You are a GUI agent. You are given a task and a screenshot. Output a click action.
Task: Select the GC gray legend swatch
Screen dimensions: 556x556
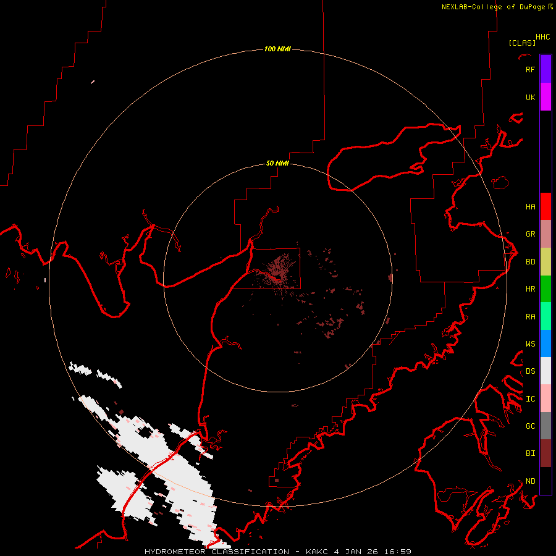(x=545, y=426)
